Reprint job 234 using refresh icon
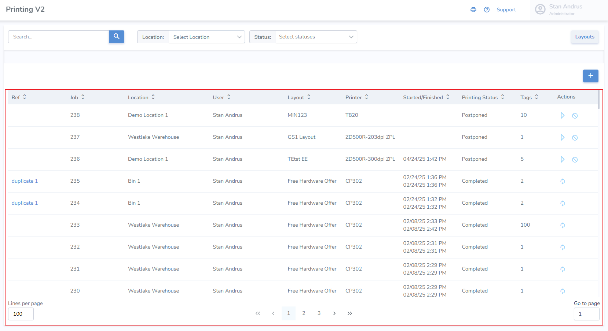Image resolution: width=608 pixels, height=331 pixels. click(563, 203)
